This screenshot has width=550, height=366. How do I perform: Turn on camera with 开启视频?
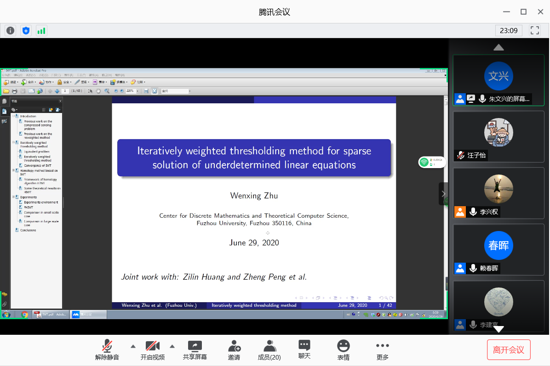152,350
